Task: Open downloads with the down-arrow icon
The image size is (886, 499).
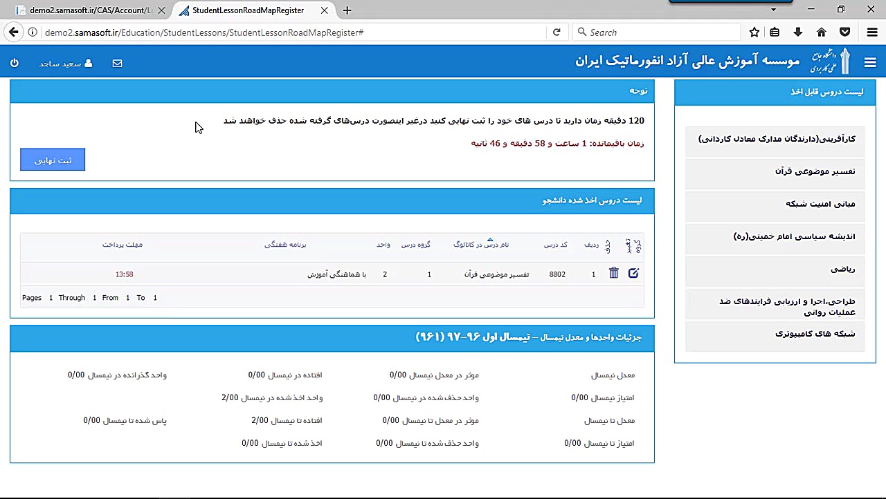Action: pyautogui.click(x=798, y=32)
